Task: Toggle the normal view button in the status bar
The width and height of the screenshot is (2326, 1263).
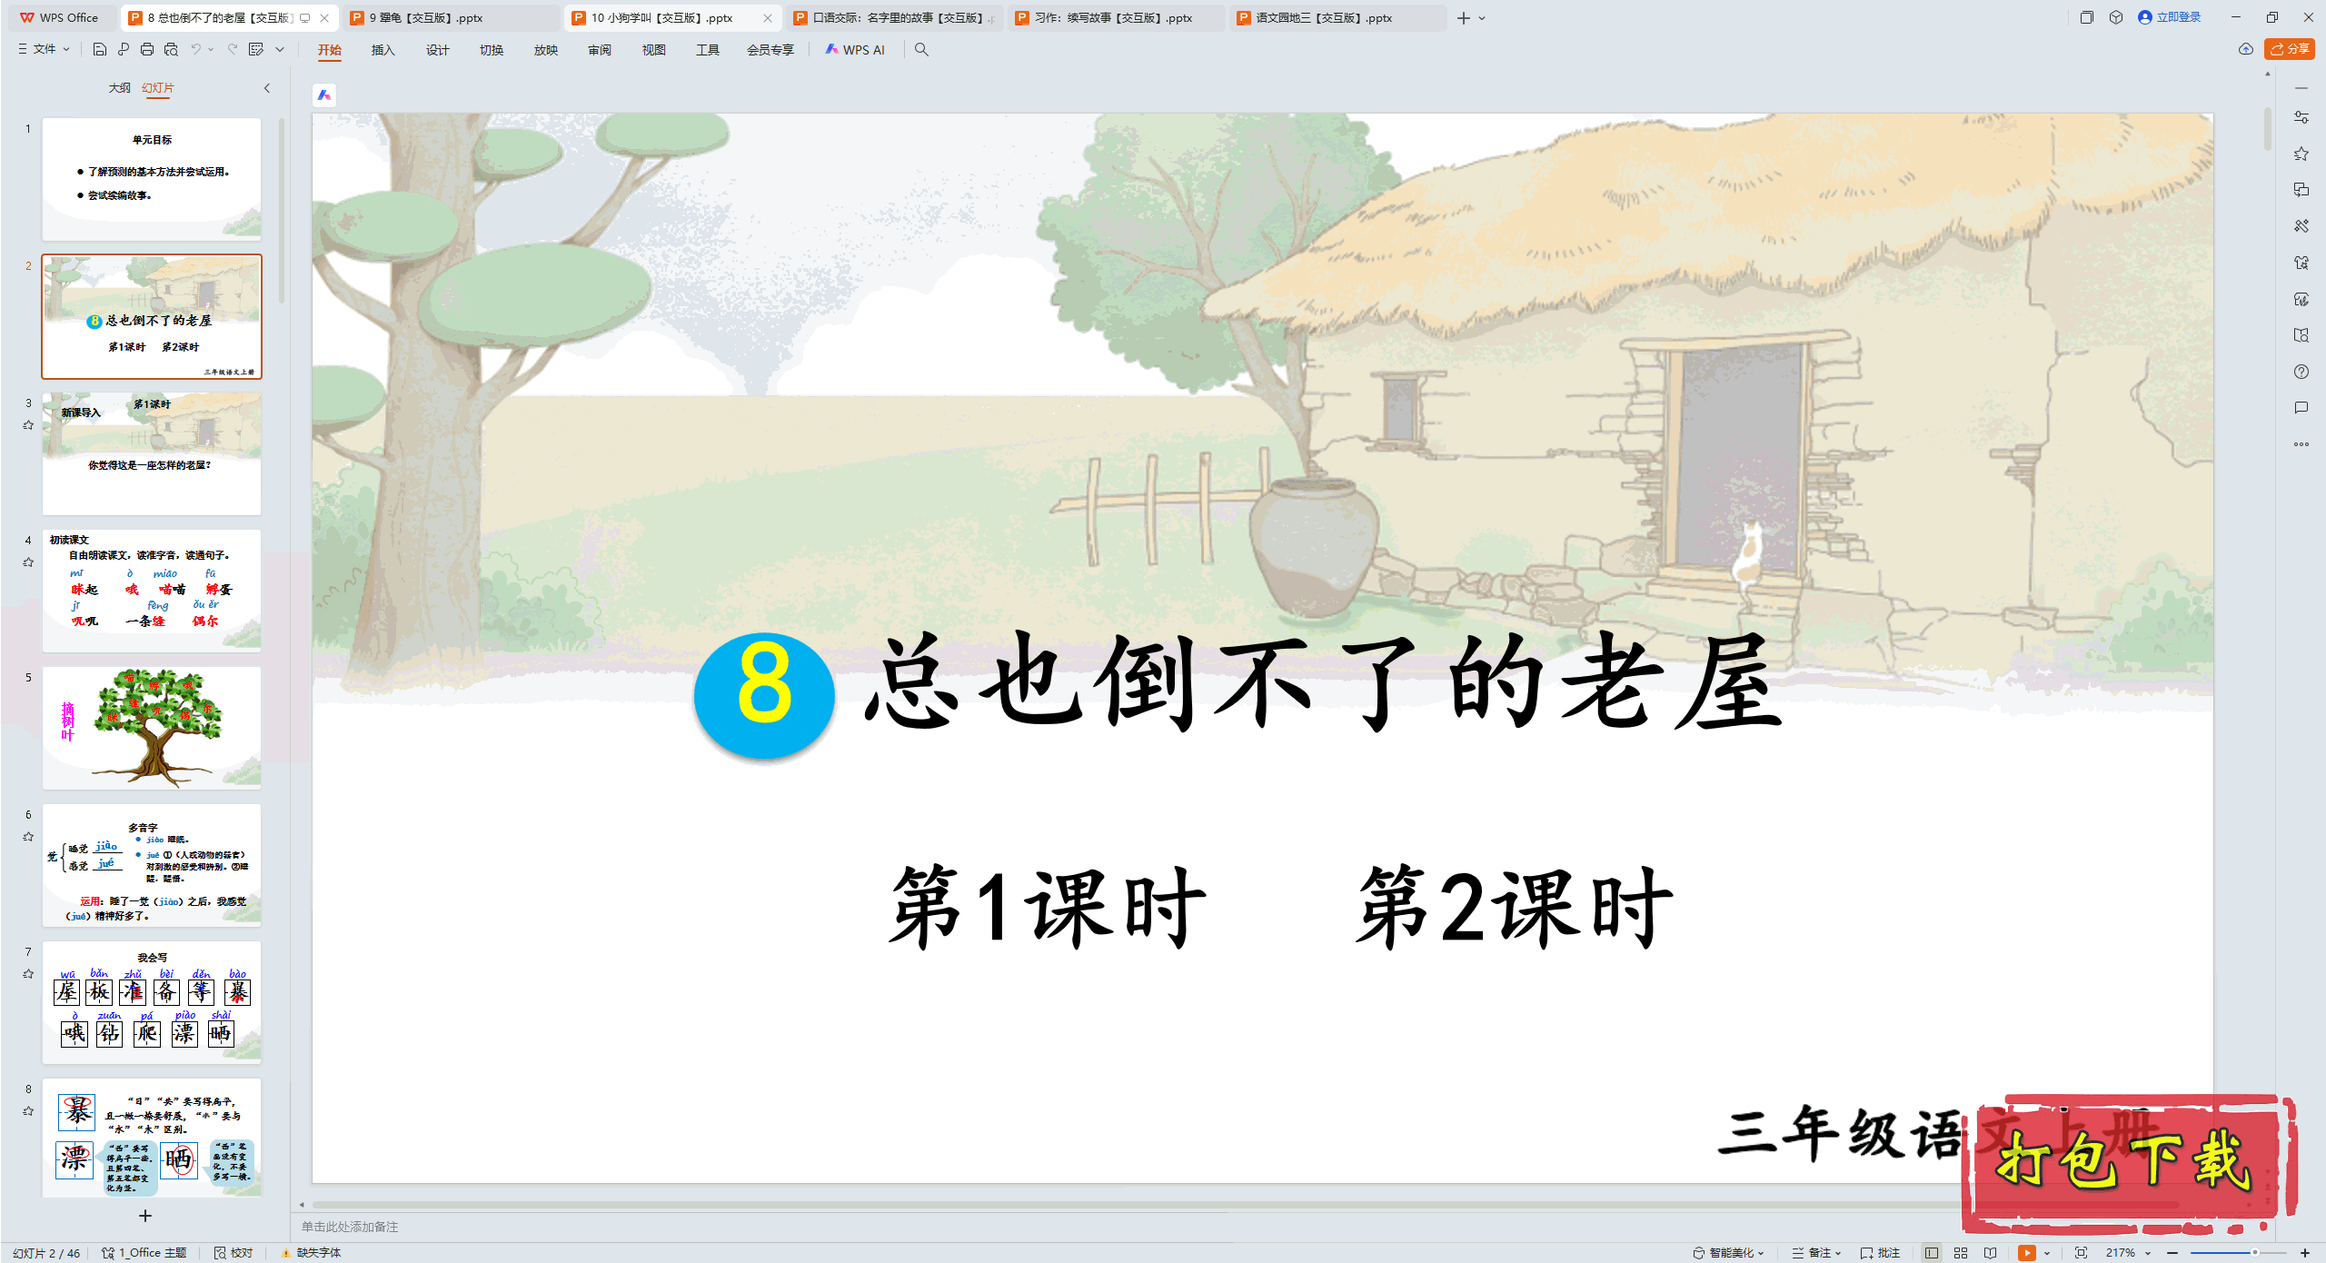Action: (1932, 1252)
